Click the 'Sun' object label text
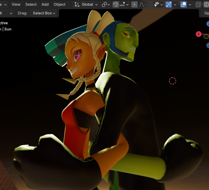This screenshot has height=190, width=209. tap(8, 29)
